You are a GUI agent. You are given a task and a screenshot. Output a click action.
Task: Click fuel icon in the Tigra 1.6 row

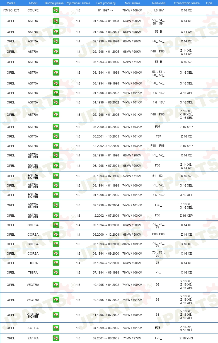(56, 272)
